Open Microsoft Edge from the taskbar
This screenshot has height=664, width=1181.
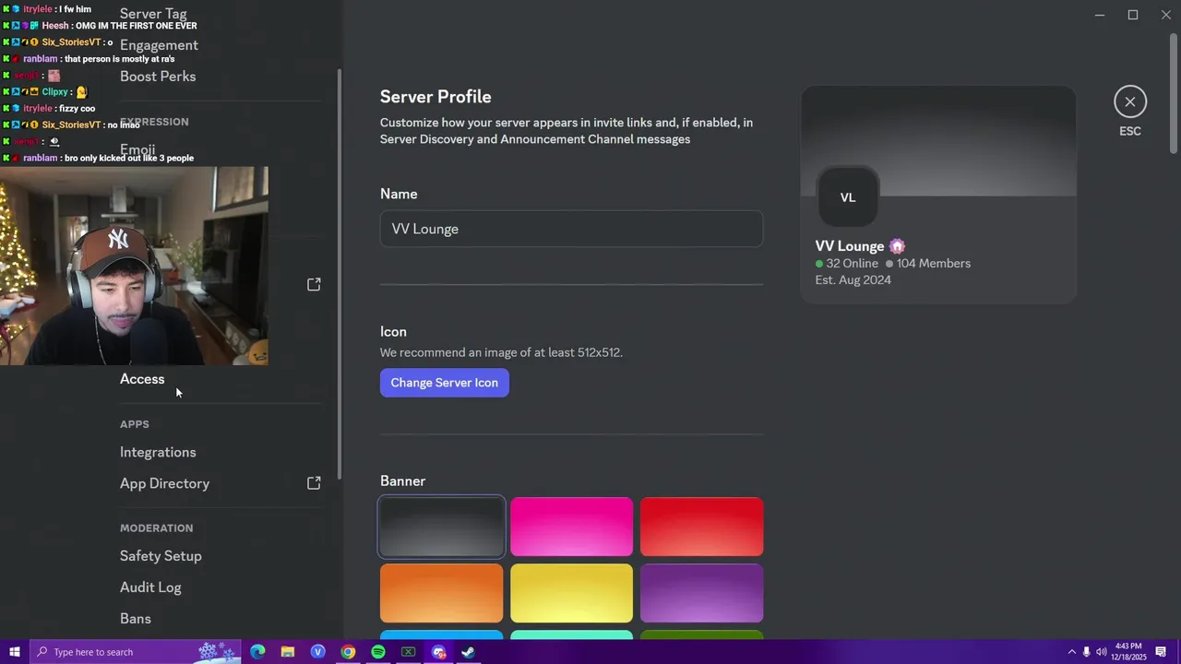tap(257, 652)
